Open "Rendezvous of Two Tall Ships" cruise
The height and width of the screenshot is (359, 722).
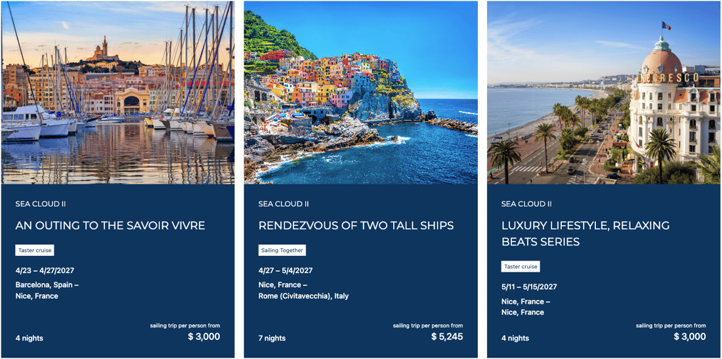(356, 226)
